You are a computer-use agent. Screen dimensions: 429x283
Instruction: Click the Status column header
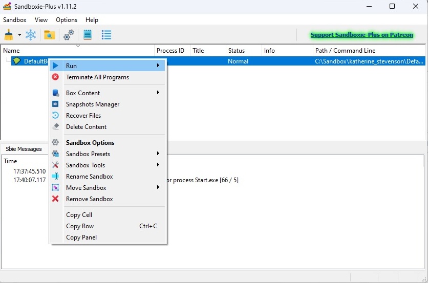237,51
